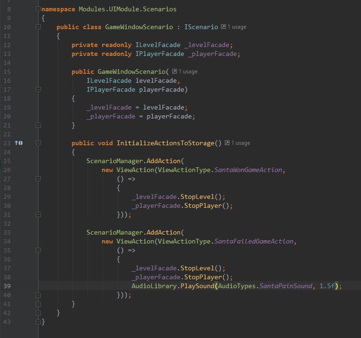Click the implements-interface gutter icon on line 23
Screen dimensions: 361x338
(x=19, y=143)
